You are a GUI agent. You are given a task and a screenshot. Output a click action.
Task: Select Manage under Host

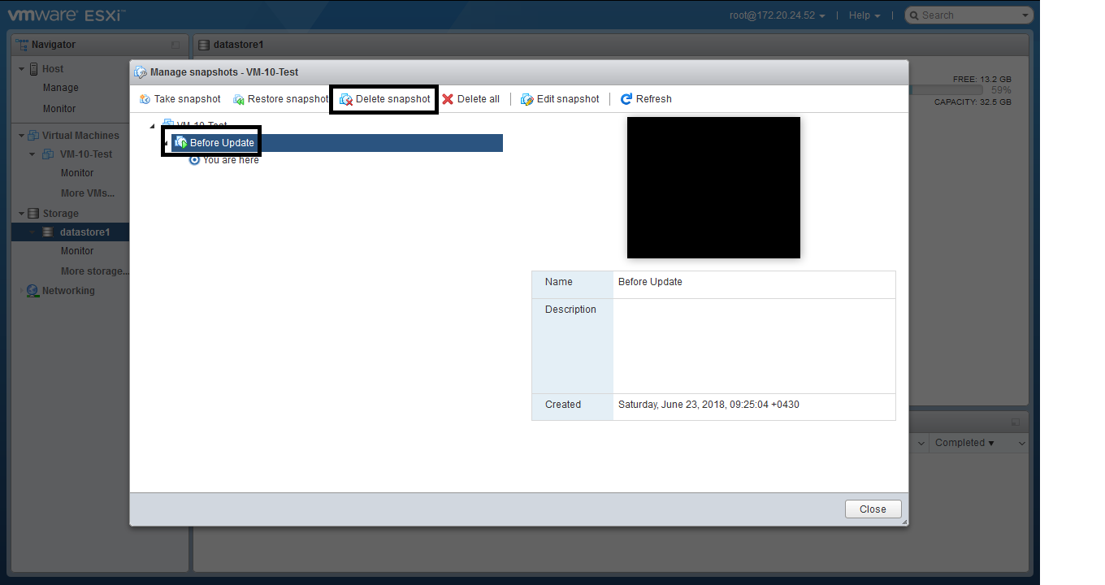[x=61, y=88]
